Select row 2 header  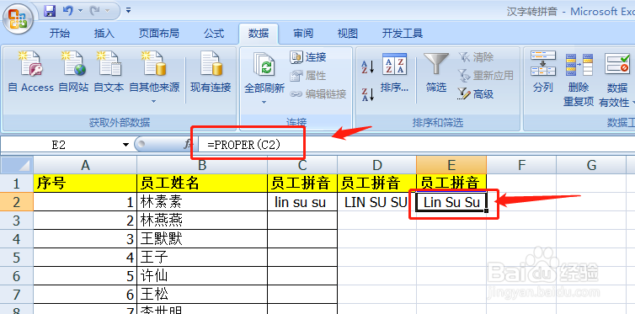click(16, 202)
